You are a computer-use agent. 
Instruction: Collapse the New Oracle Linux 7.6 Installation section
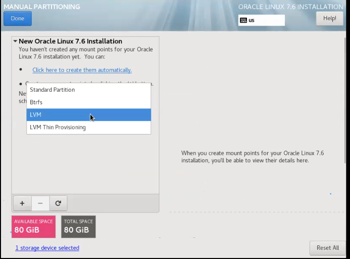point(15,41)
